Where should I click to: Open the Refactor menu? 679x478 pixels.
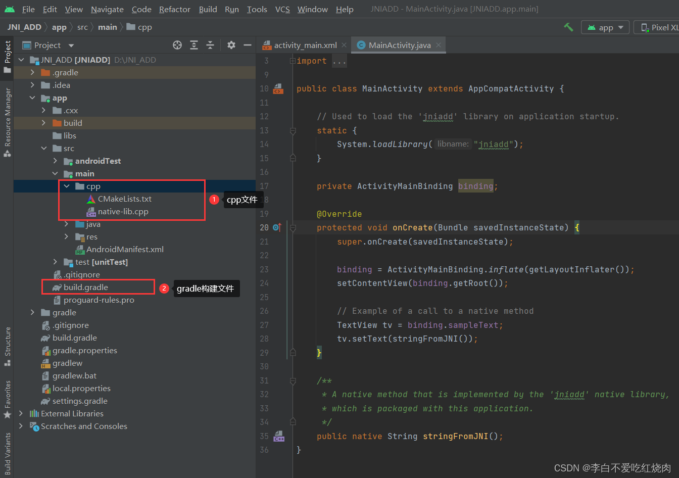pos(175,9)
